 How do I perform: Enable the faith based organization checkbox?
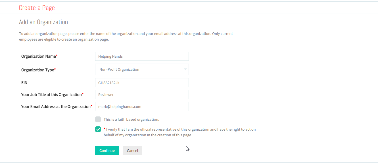coord(98,119)
